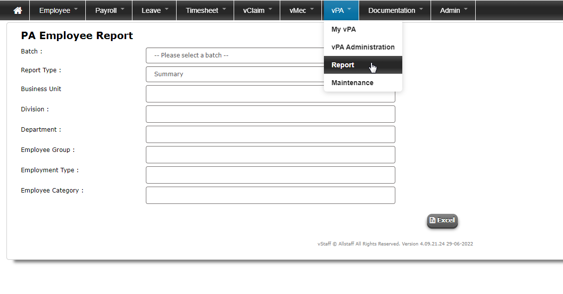
Task: Open the Admin menu
Action: [453, 10]
